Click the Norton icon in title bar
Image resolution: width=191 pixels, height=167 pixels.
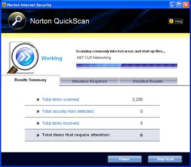tap(4, 5)
